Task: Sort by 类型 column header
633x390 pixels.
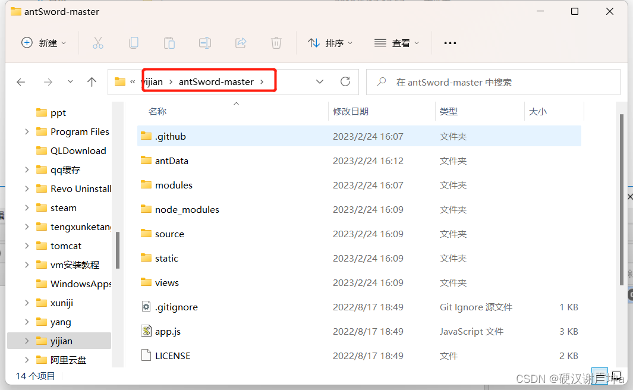Action: point(449,111)
